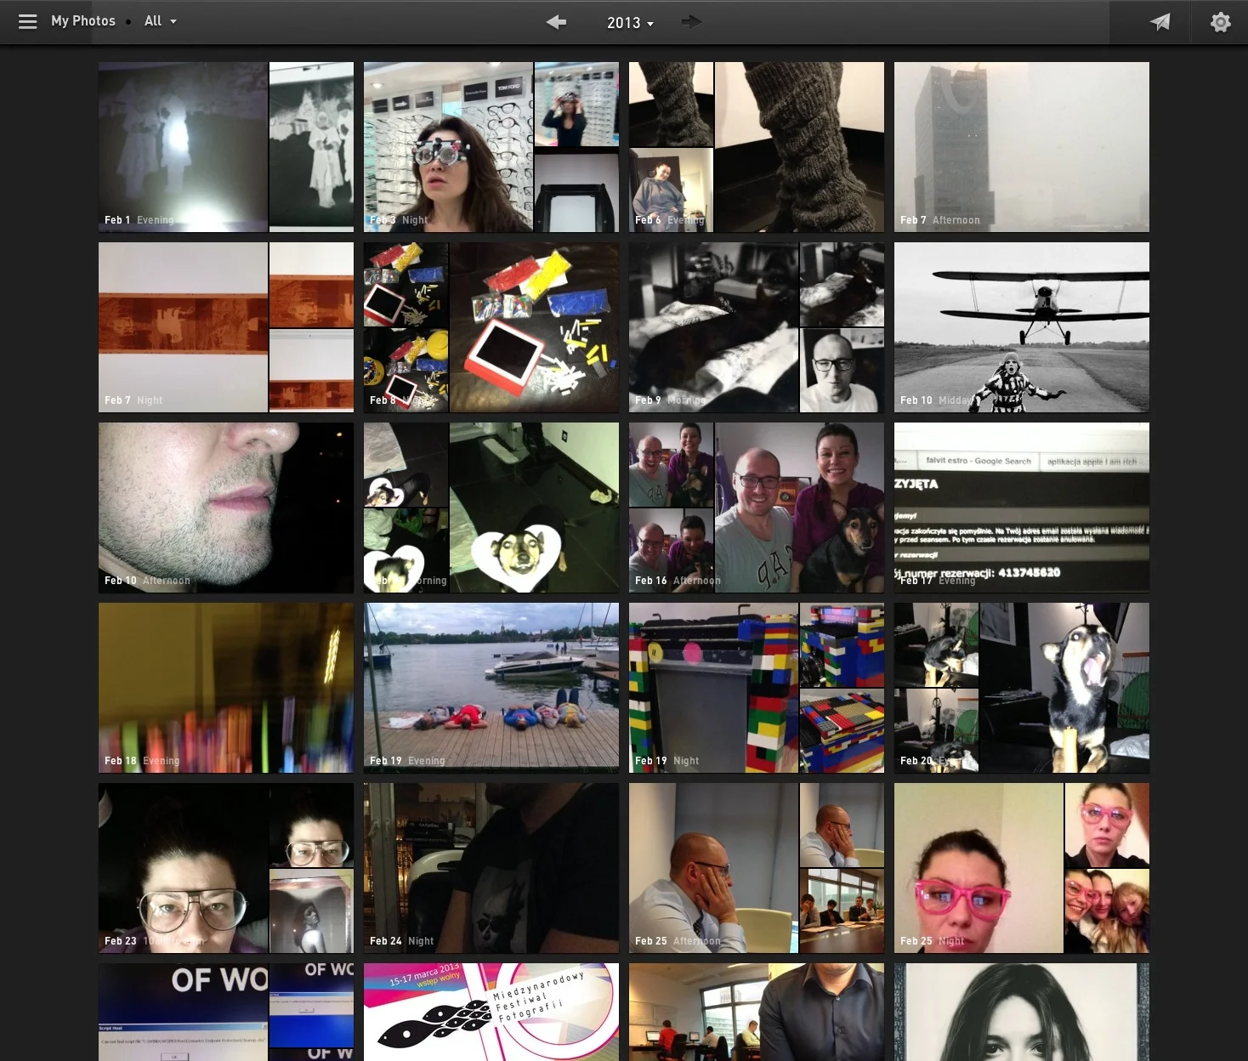Open the Feb 16 Afternoon couple with dog photo
The image size is (1248, 1061).
(799, 508)
